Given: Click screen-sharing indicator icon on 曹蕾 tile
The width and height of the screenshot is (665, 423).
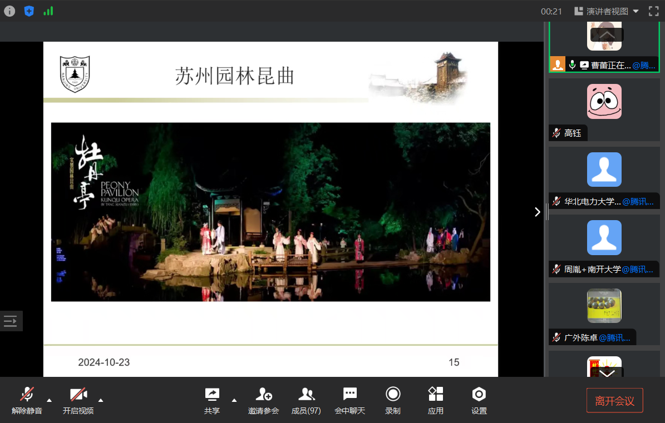Looking at the screenshot, I should point(584,65).
